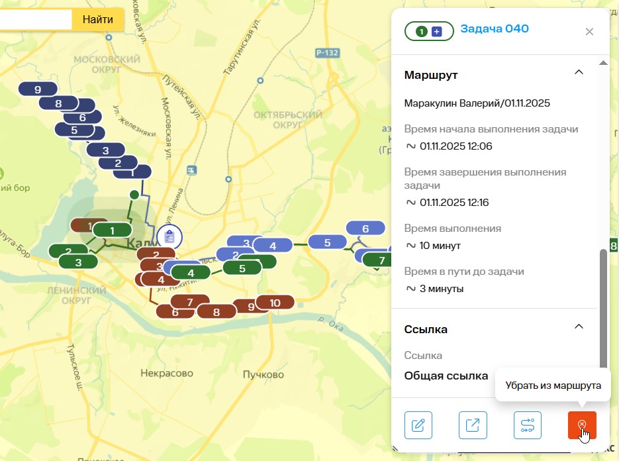The width and height of the screenshot is (619, 461).
Task: Click the green number 1 badge
Action: (x=421, y=31)
